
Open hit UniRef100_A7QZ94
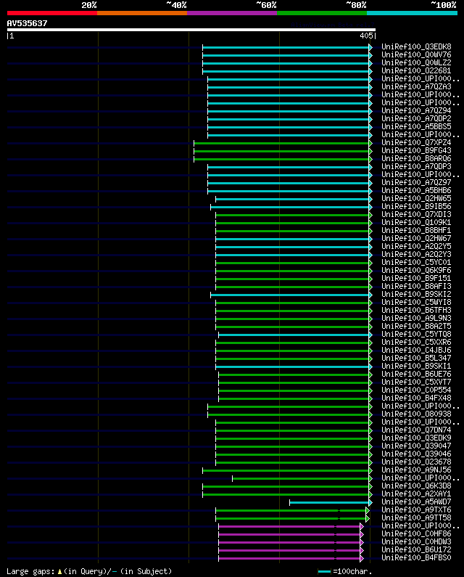(416, 111)
